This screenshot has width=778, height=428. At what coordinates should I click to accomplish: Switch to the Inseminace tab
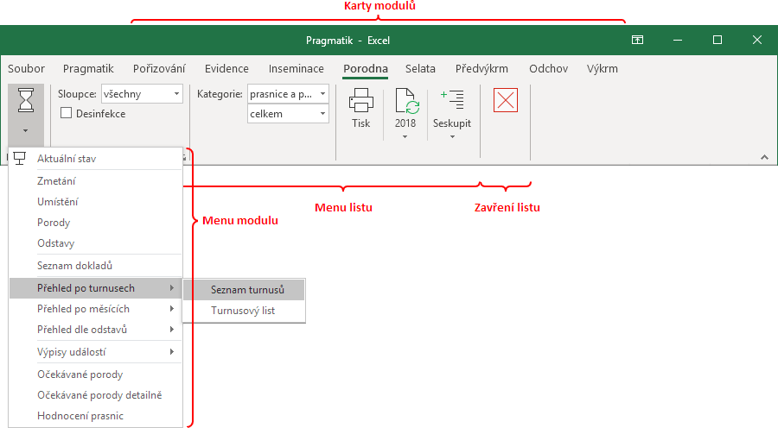click(x=297, y=69)
